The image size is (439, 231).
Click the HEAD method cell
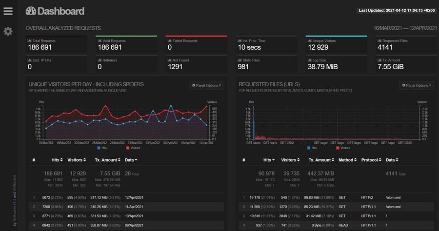pos(343,225)
